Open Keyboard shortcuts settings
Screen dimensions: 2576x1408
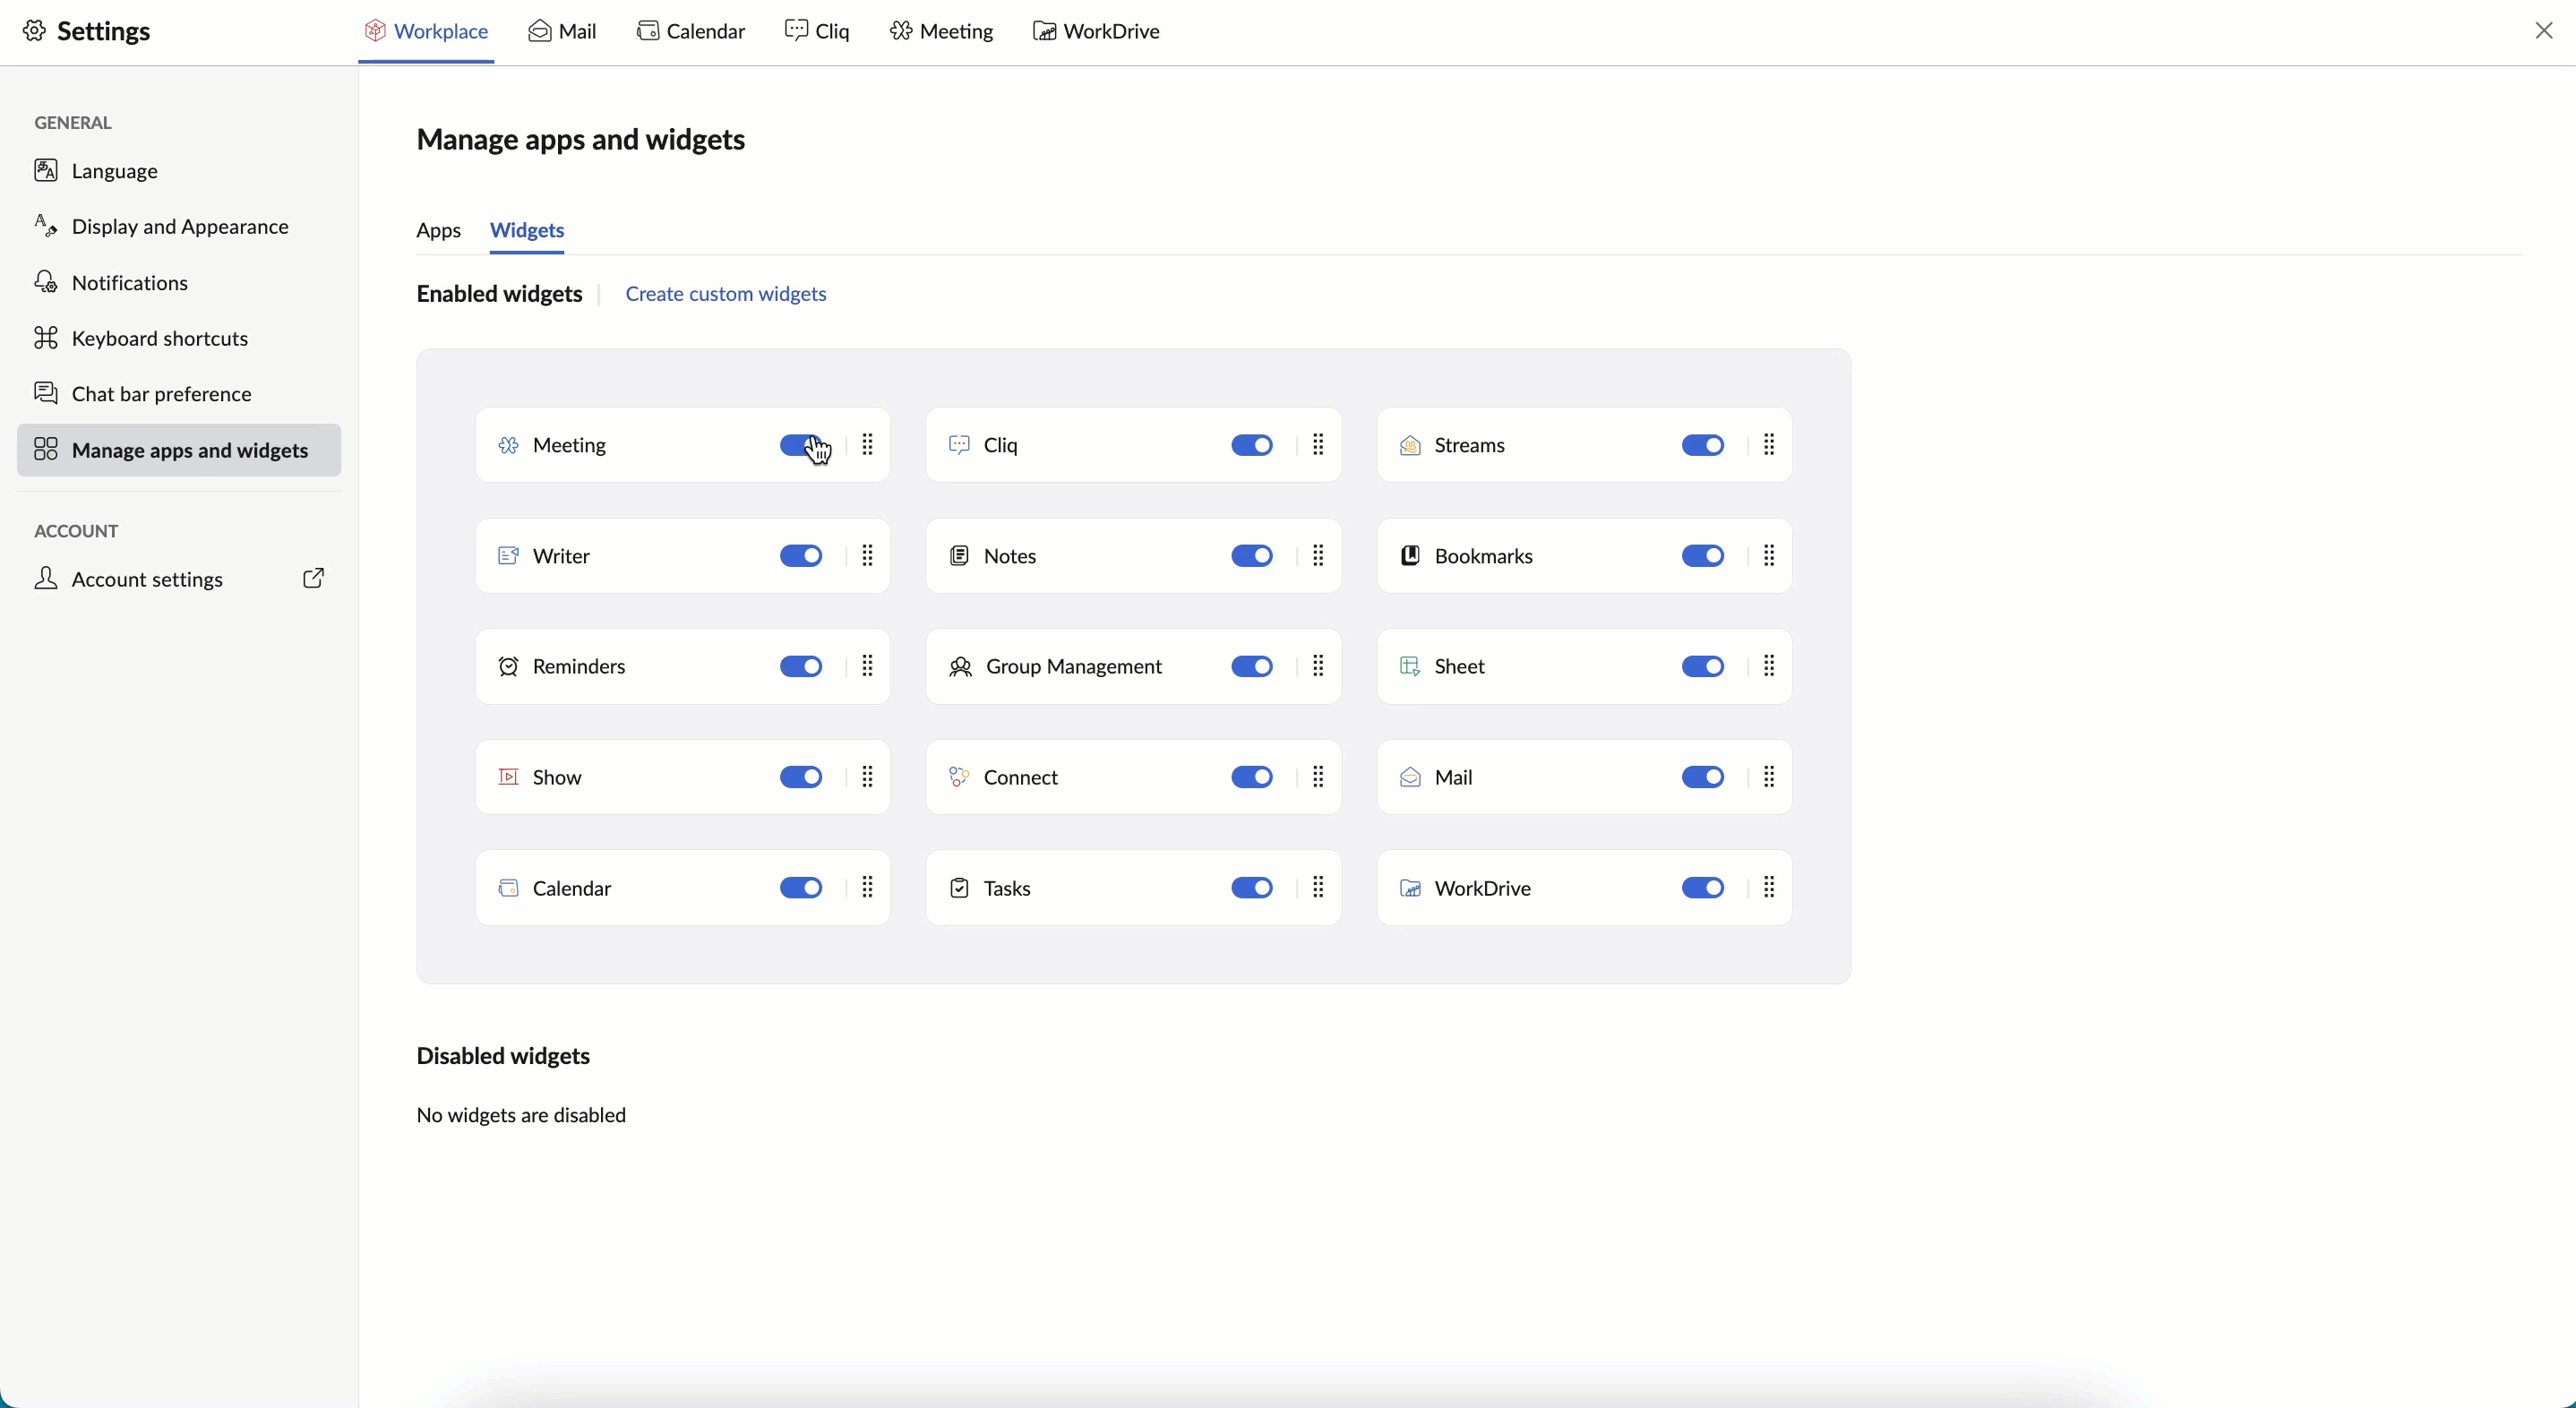click(160, 338)
